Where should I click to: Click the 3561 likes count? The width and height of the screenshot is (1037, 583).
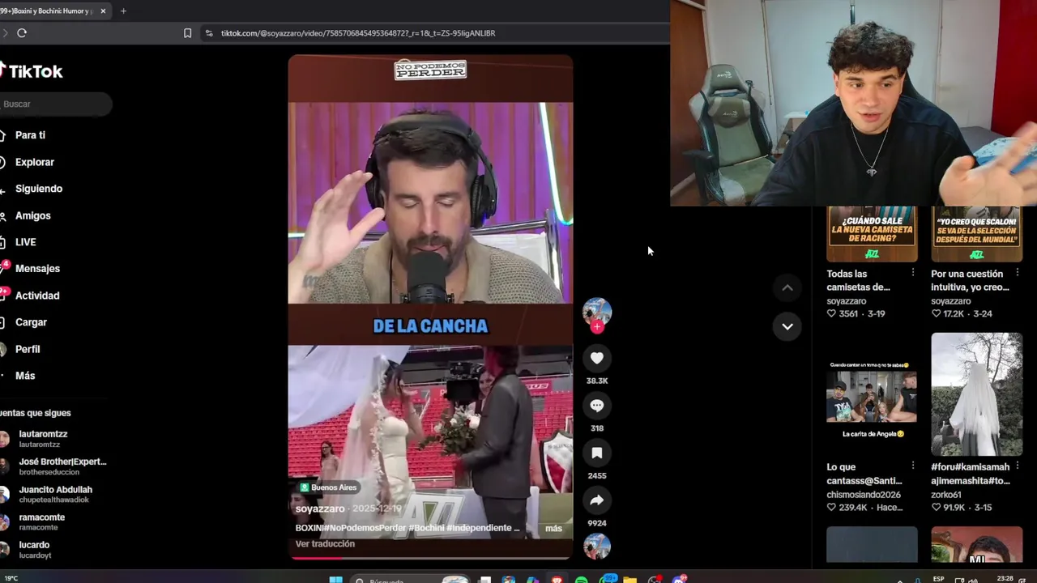coord(848,313)
